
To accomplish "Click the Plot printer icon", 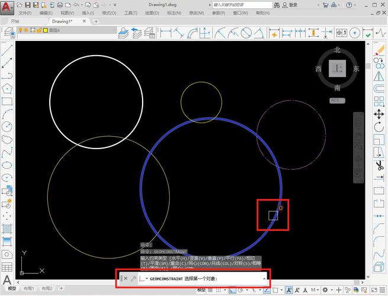I will (x=60, y=5).
